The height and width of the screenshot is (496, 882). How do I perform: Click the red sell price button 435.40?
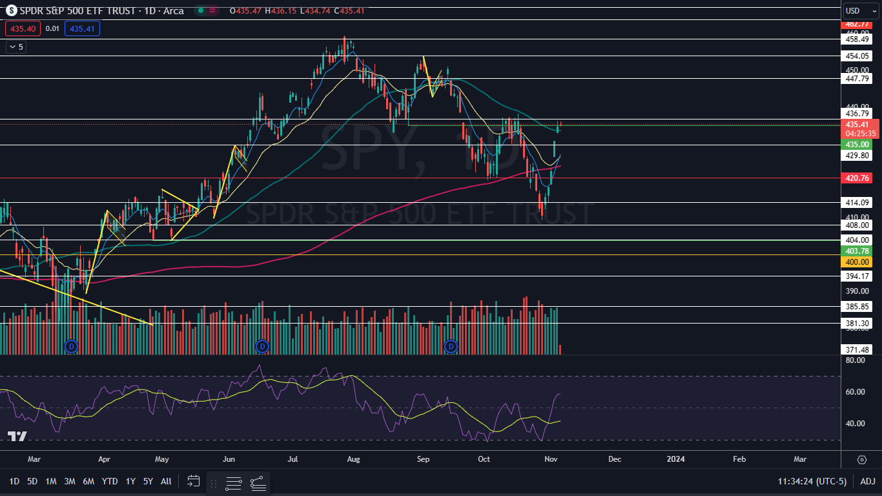[x=23, y=28]
